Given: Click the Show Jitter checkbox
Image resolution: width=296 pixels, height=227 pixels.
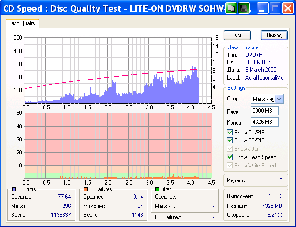Looking at the screenshot, I should click(x=230, y=149).
